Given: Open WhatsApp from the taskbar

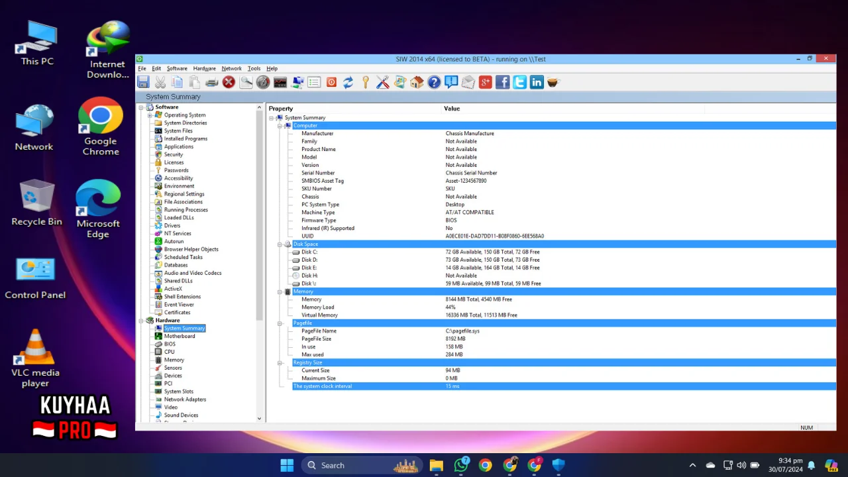Looking at the screenshot, I should point(461,465).
